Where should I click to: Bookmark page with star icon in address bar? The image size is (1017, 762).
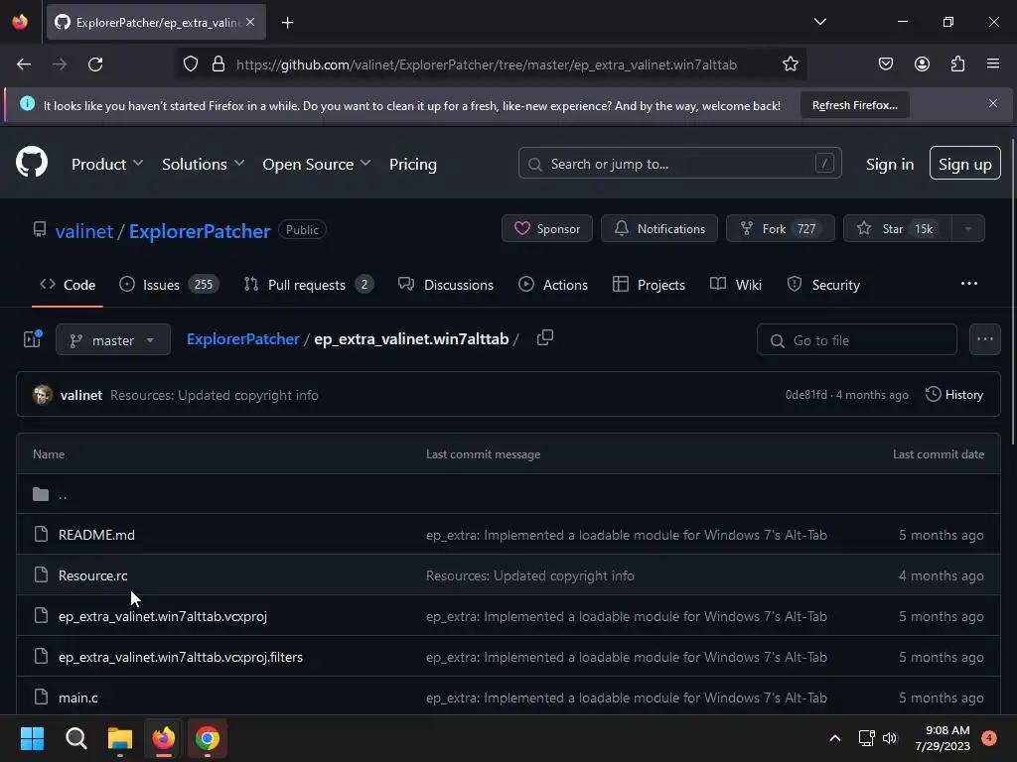tap(790, 64)
